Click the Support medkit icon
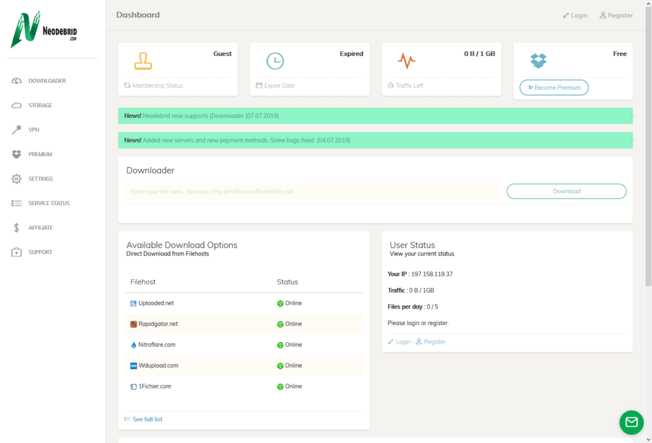 pos(17,252)
